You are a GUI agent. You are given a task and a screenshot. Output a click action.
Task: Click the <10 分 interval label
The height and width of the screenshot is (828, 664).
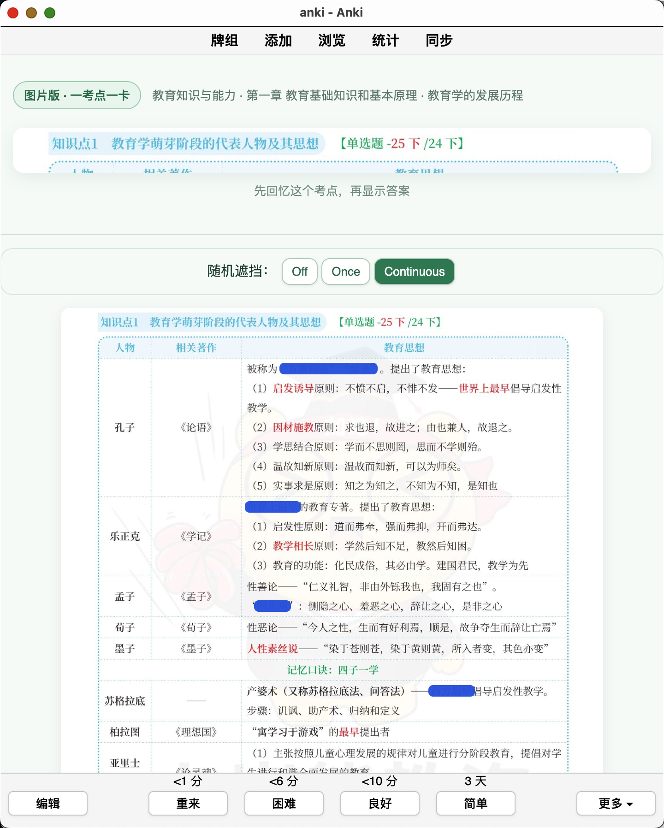tap(380, 781)
